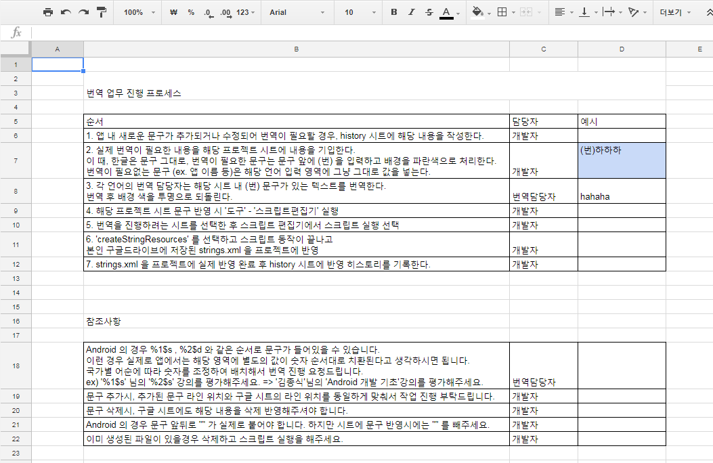The height and width of the screenshot is (463, 713).
Task: Click the step 6 'createStringResources' cell
Action: (297, 244)
